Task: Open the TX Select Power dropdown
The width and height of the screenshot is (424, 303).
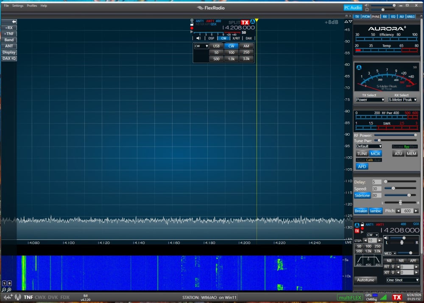Action: tap(370, 100)
